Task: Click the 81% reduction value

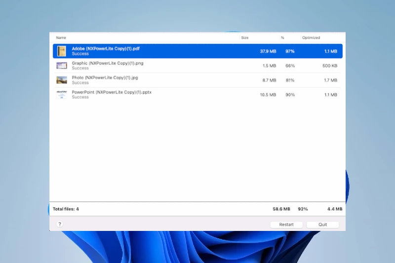Action: (290, 80)
